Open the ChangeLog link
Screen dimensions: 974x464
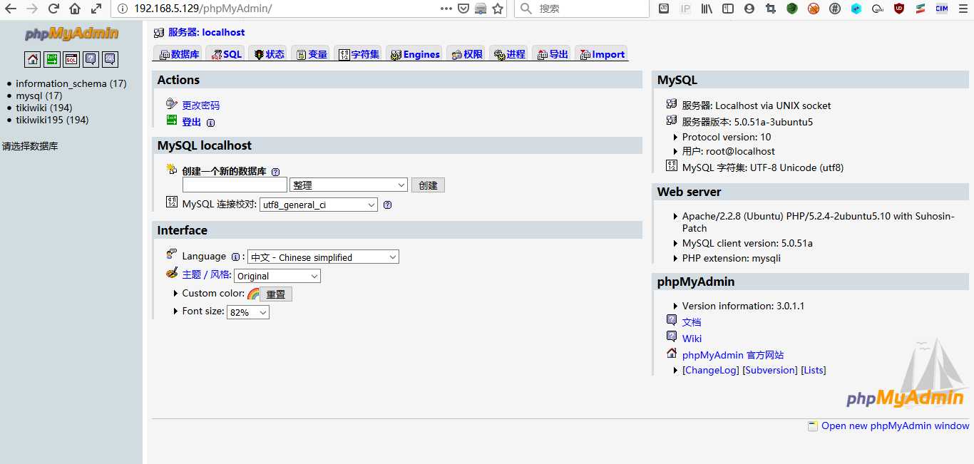[711, 370]
